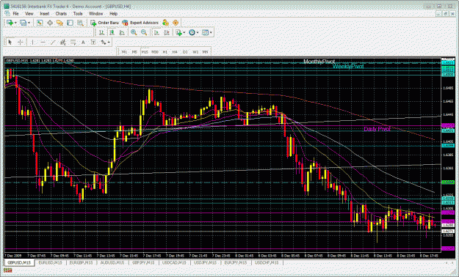
Task: Select the text label tool
Action: coord(93,43)
